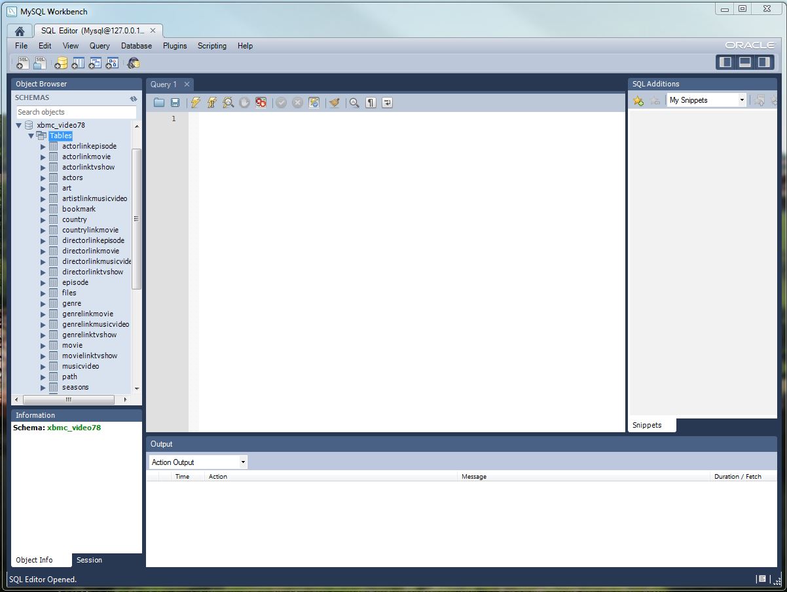Click the Home tab icon

point(20,31)
